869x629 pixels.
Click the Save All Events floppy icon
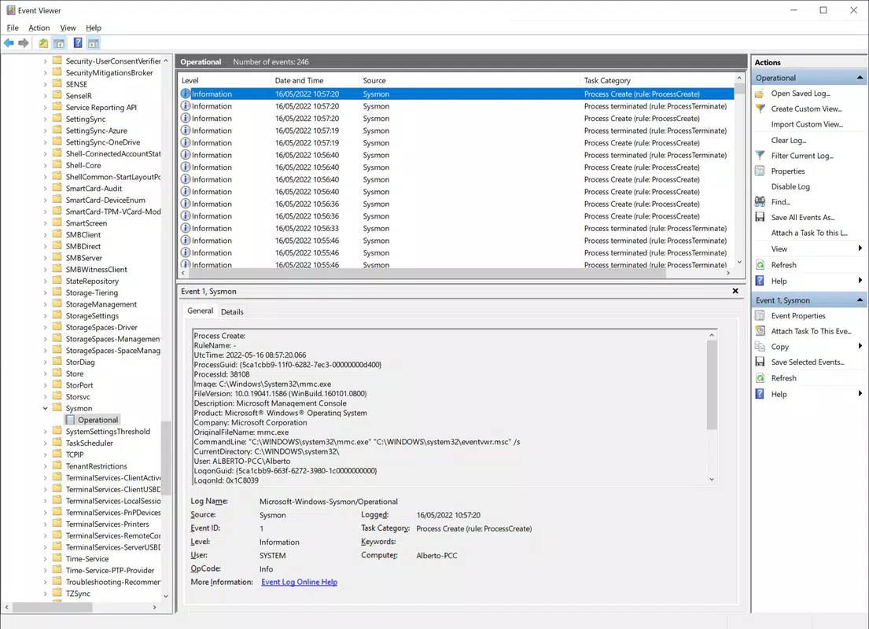pos(760,217)
